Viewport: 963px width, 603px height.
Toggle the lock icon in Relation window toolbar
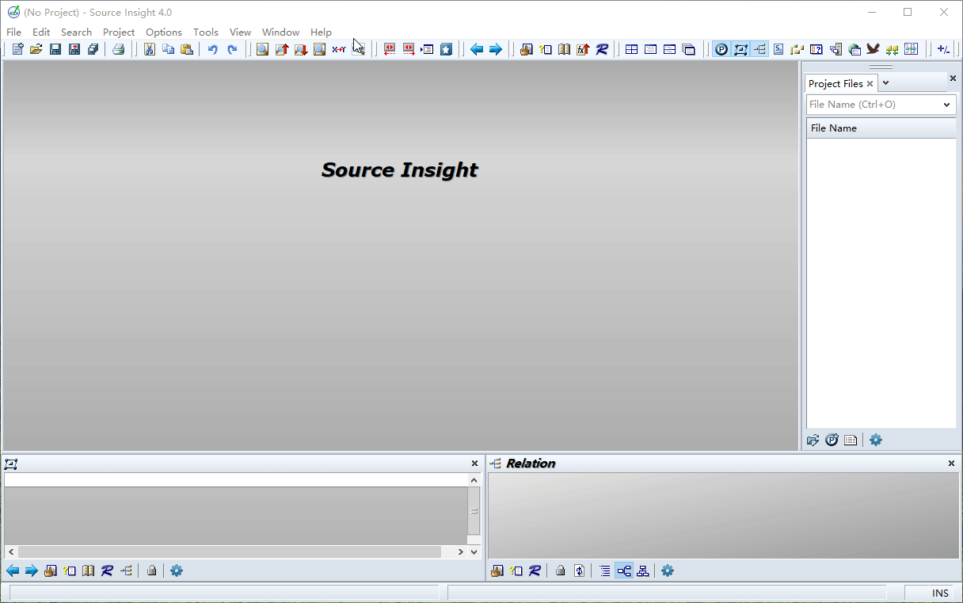(x=560, y=571)
